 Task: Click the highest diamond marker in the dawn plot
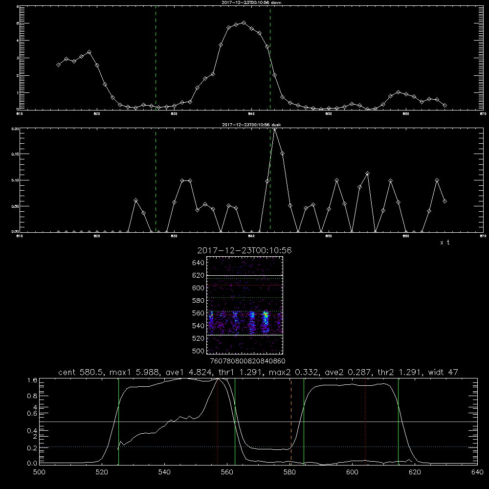[244, 23]
